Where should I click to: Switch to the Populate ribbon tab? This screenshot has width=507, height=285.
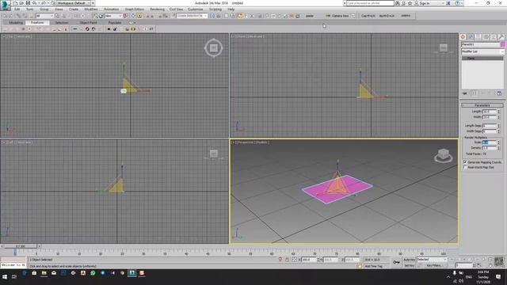pyautogui.click(x=114, y=23)
